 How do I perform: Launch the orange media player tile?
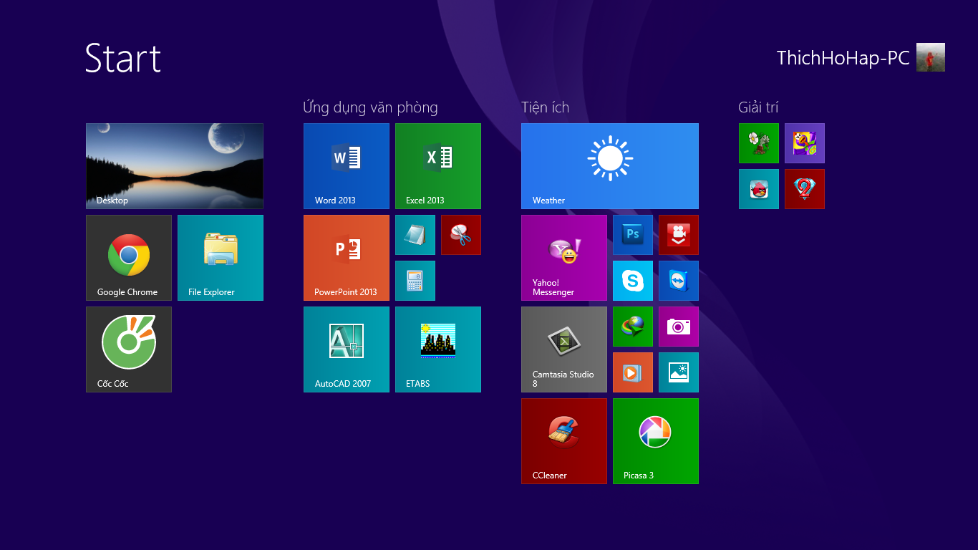(x=633, y=372)
